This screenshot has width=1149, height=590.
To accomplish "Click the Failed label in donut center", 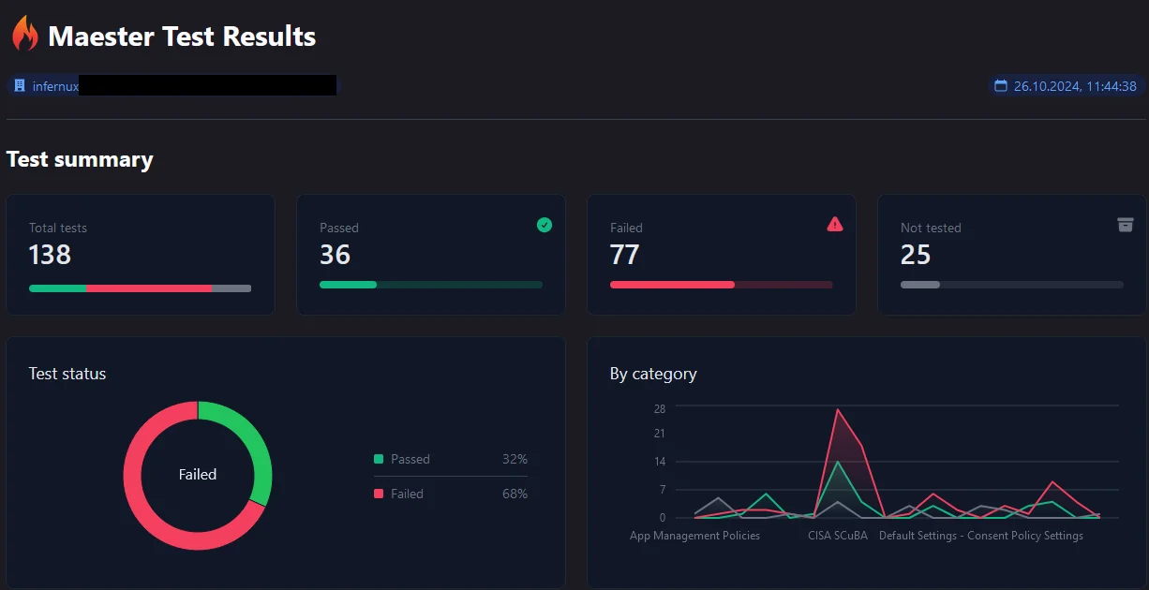I will coord(198,475).
